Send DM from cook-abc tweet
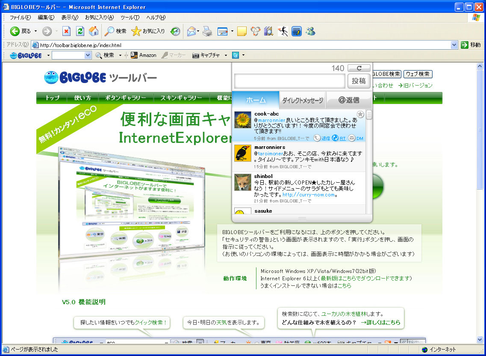486x356 pixels. (x=356, y=138)
